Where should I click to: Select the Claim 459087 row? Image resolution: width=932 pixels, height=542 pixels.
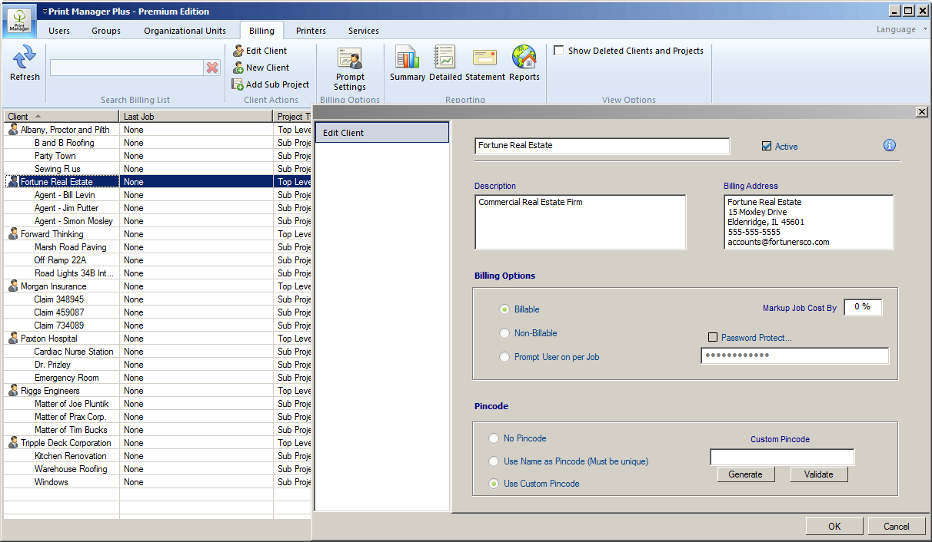point(158,312)
